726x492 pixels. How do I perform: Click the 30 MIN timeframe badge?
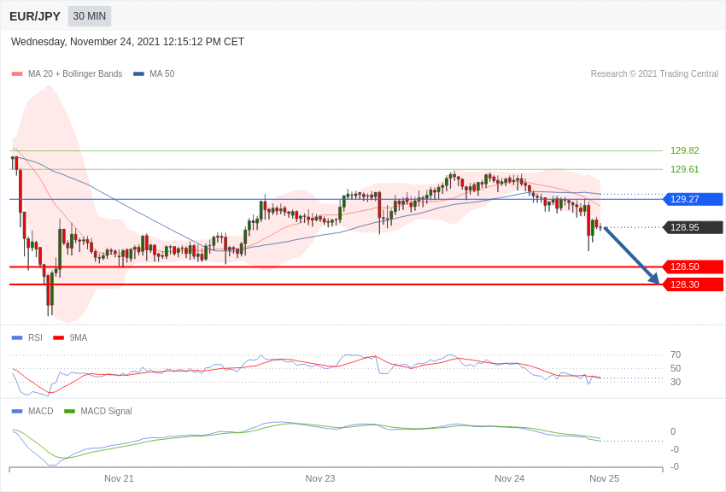(90, 16)
